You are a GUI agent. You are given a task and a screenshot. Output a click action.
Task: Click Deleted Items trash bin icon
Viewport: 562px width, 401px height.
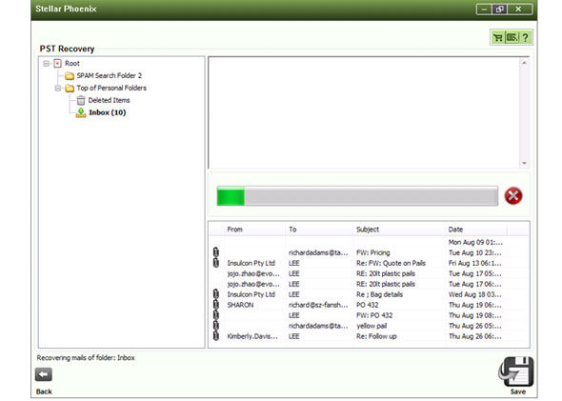pyautogui.click(x=81, y=100)
